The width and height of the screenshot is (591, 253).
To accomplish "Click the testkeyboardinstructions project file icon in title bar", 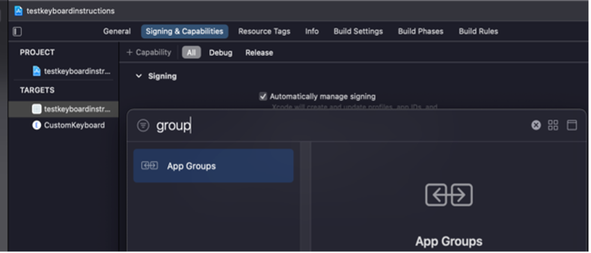I will click(x=18, y=11).
